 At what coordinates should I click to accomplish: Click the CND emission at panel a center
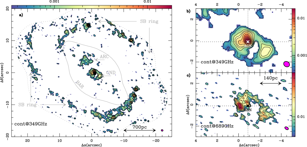95,73
